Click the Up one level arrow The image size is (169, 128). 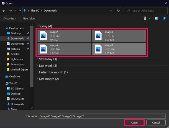[x=20, y=11]
